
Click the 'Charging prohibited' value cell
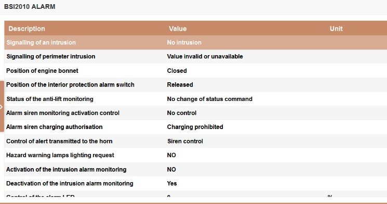(x=195, y=127)
